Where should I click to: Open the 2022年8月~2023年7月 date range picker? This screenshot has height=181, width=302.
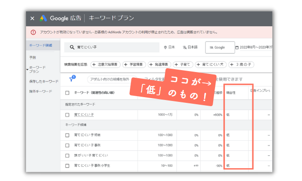pos(254,47)
